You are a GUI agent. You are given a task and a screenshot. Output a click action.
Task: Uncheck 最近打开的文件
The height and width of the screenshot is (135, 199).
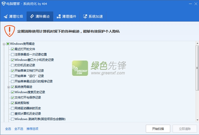point(12,49)
